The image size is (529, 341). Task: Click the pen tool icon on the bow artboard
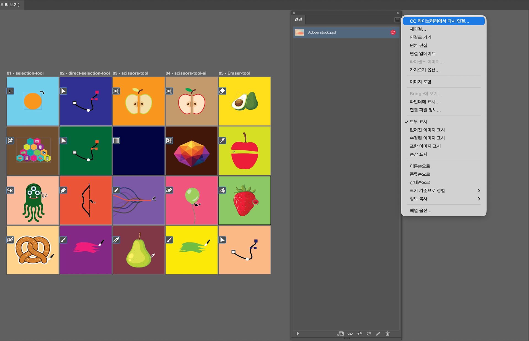click(63, 190)
